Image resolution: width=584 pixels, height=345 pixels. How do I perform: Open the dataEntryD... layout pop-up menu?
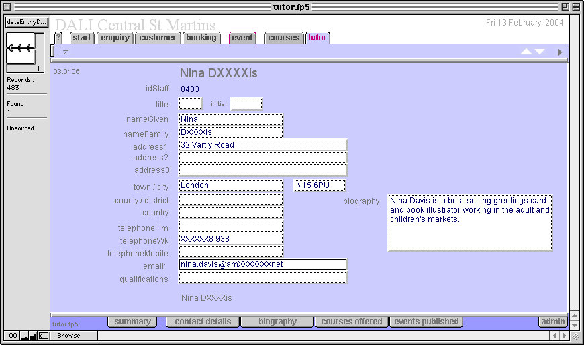(x=27, y=22)
